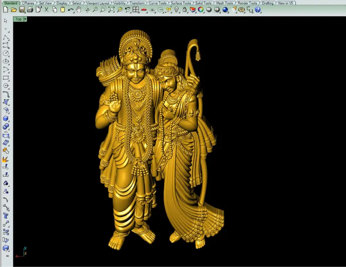Viewport: 346px width, 267px height.
Task: Click the select objects shapes icon
Action: 169,10
